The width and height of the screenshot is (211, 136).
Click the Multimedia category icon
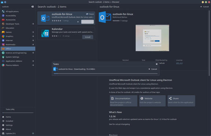(x=3, y=44)
